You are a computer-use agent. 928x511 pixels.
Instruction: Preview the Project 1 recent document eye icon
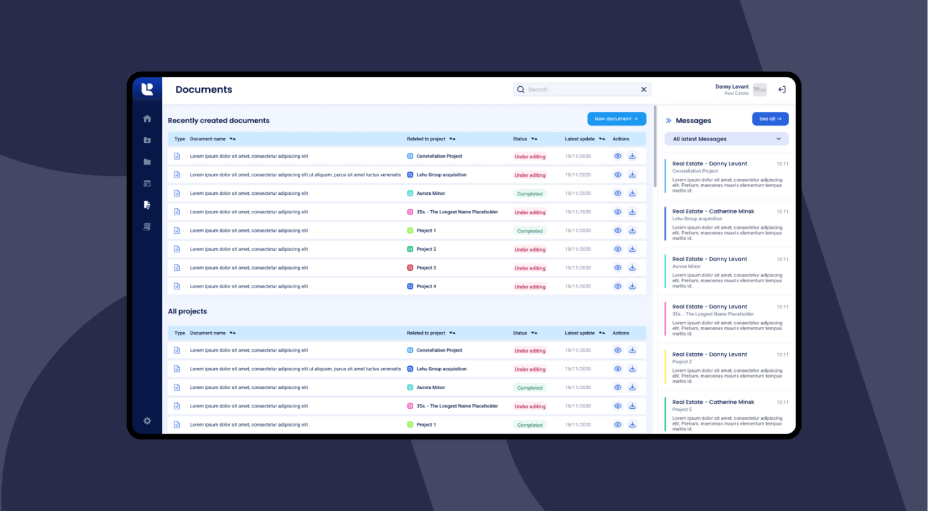(618, 231)
